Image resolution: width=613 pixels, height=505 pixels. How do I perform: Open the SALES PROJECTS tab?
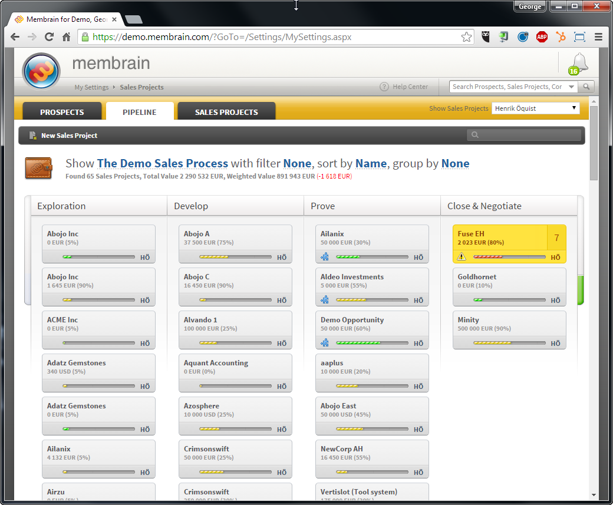[226, 111]
